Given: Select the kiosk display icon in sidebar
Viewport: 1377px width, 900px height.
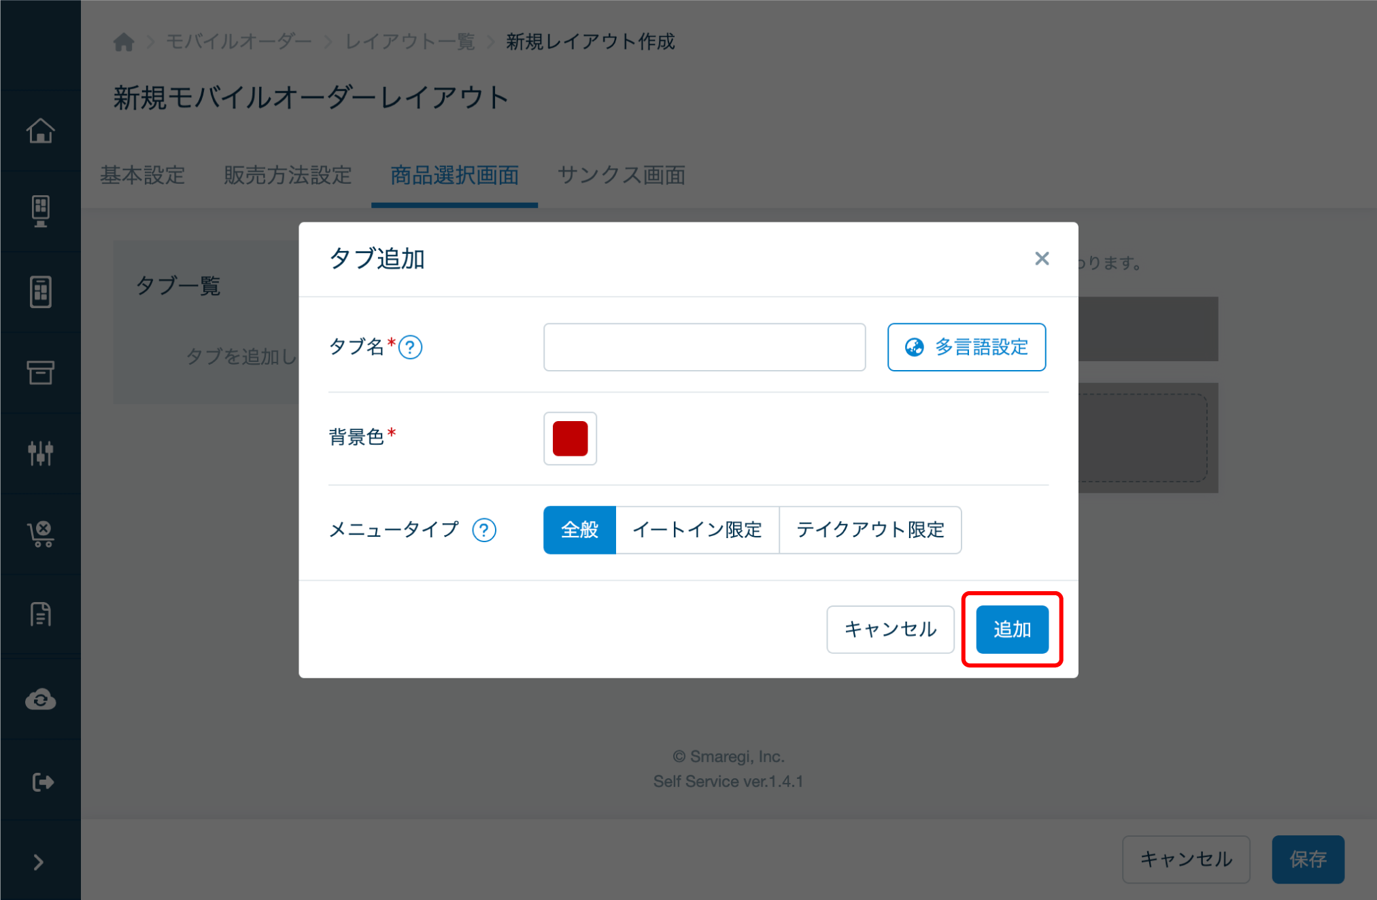Looking at the screenshot, I should tap(41, 211).
